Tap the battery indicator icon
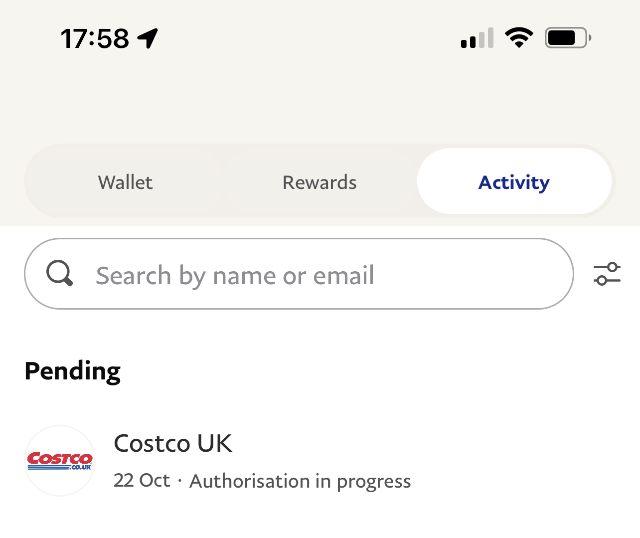 (568, 38)
